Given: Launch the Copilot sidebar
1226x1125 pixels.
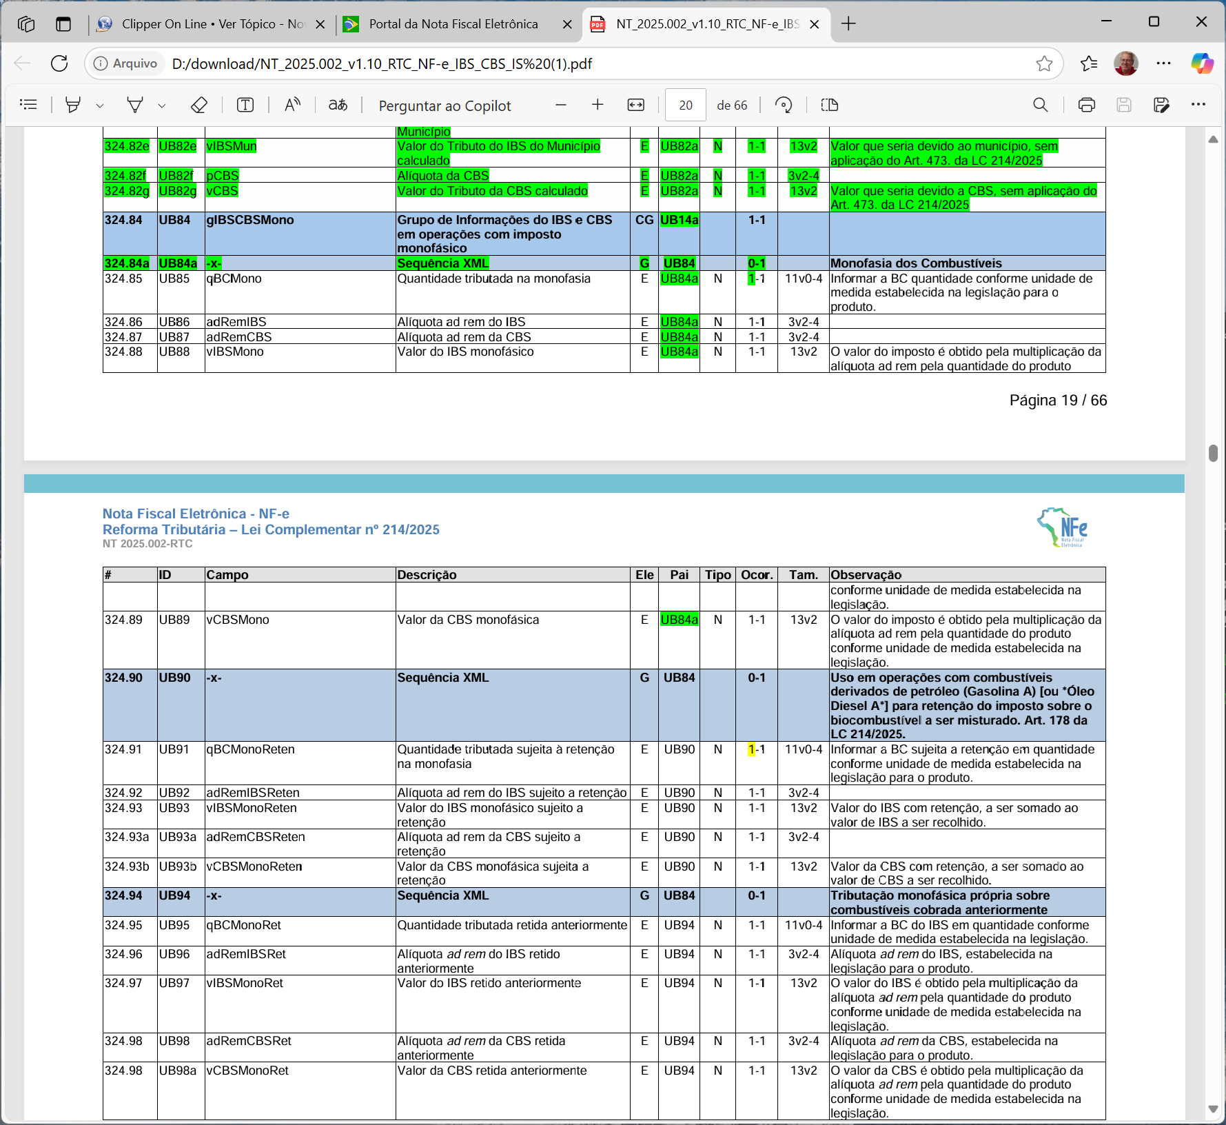Looking at the screenshot, I should [x=1202, y=64].
